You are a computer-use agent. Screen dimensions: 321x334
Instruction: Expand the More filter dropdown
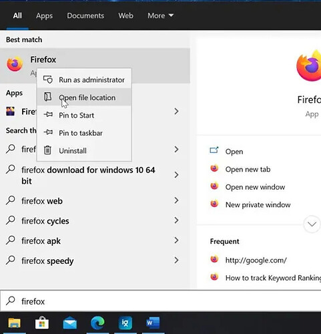click(x=161, y=15)
